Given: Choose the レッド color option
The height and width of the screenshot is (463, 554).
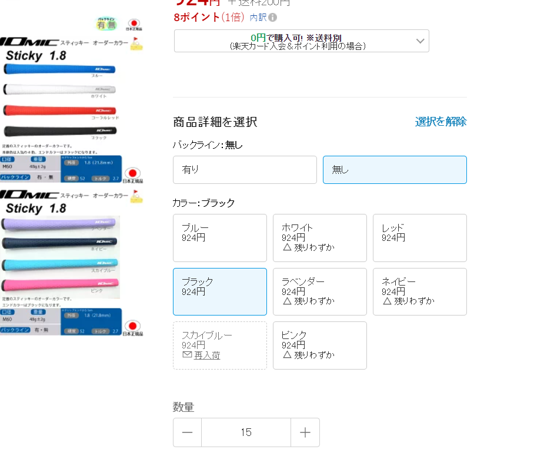Looking at the screenshot, I should (x=419, y=238).
